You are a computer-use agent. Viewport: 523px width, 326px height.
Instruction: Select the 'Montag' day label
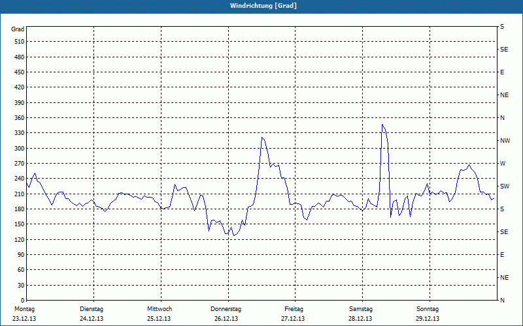pos(24,309)
